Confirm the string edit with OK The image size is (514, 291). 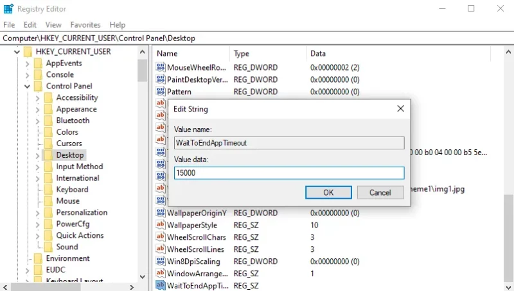[x=328, y=192]
